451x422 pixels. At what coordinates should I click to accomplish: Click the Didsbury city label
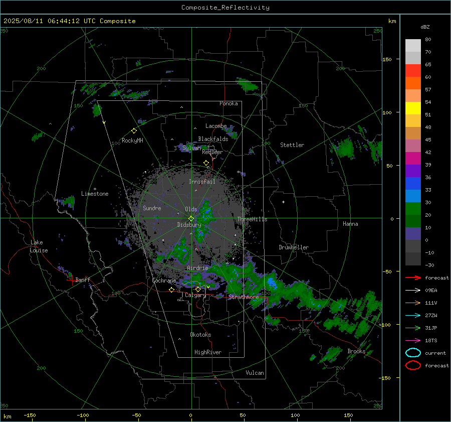click(189, 225)
